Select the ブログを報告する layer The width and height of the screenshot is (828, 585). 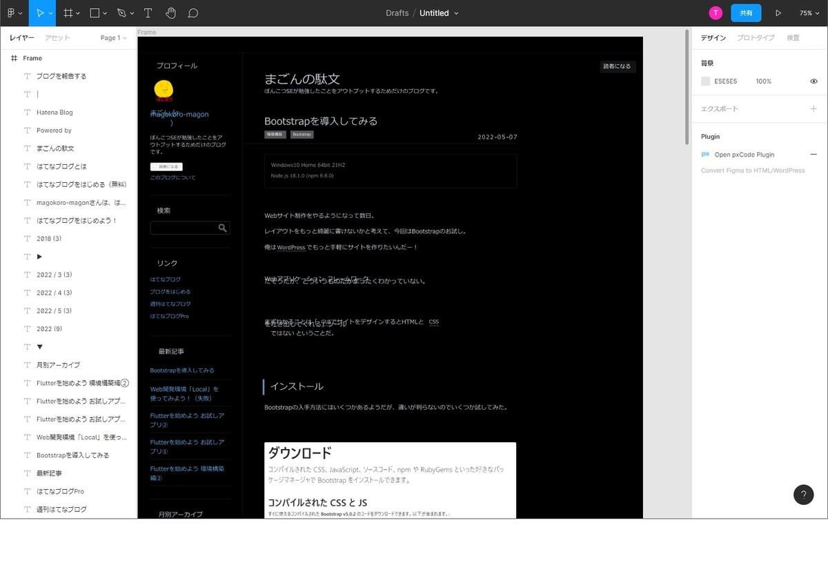[69, 76]
